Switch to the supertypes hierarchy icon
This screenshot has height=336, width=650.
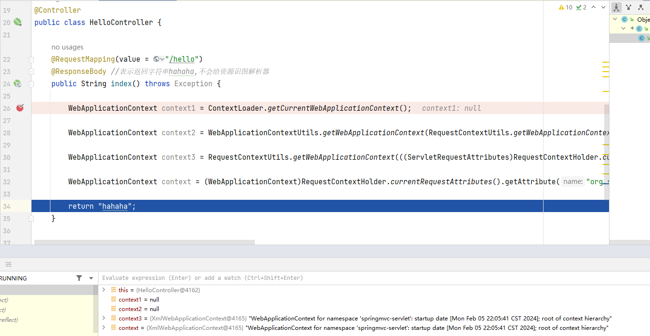[628, 7]
